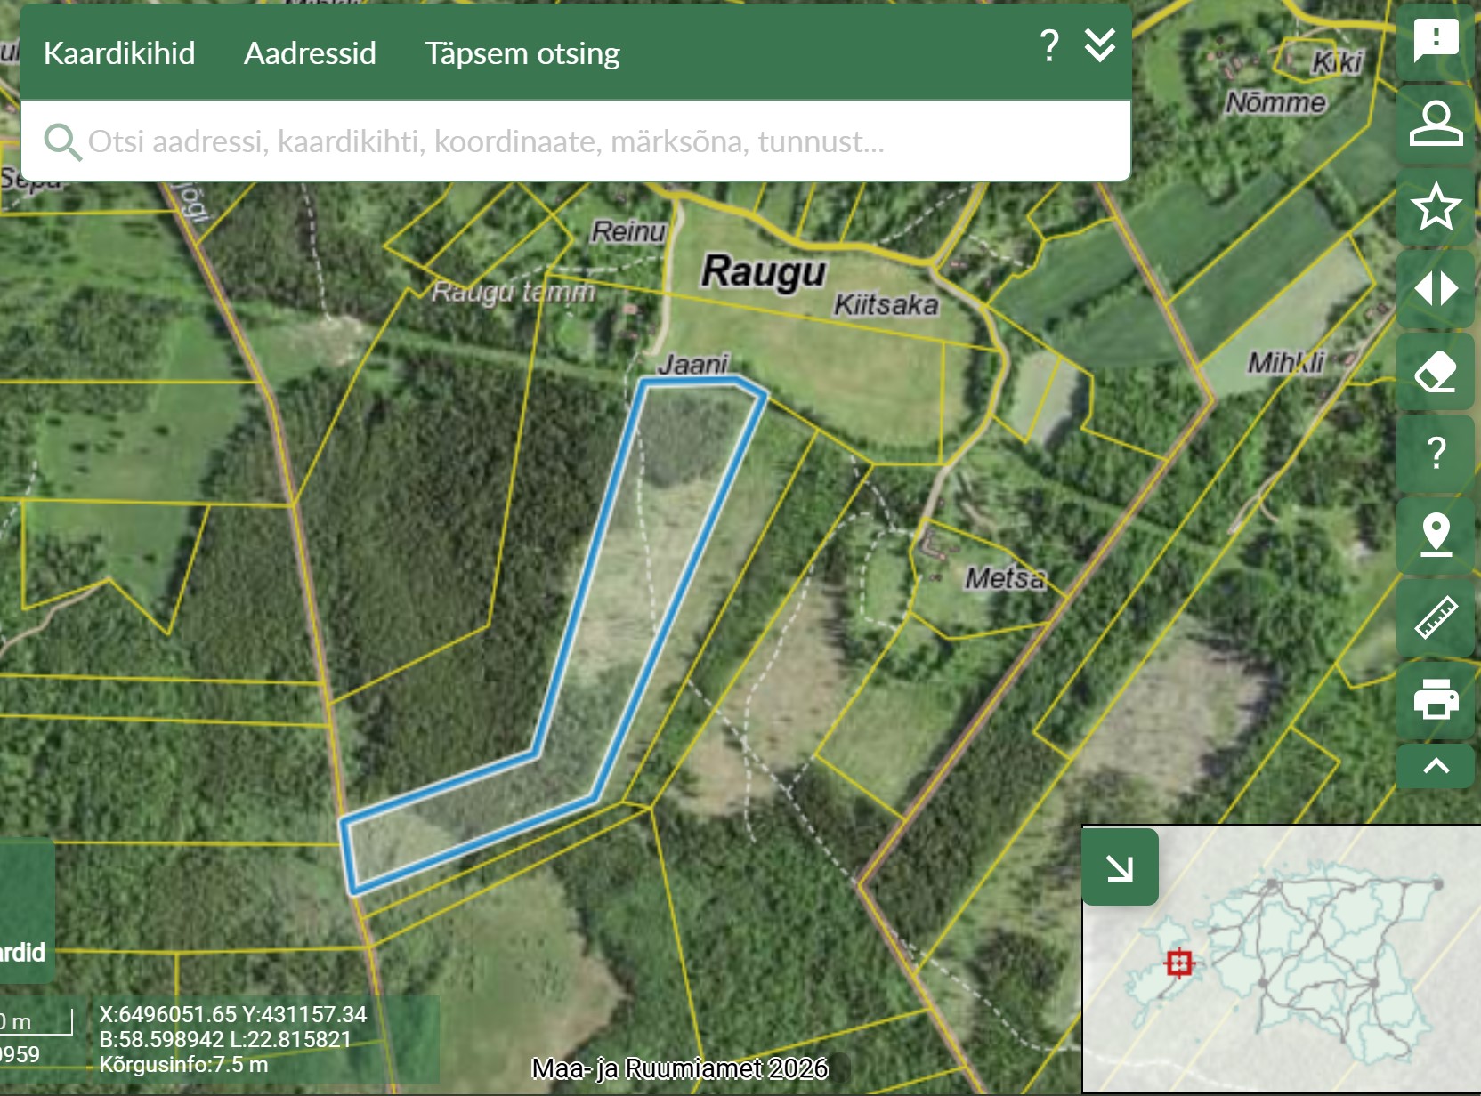
Task: Expand the search panel with double chevron
Action: [x=1100, y=45]
